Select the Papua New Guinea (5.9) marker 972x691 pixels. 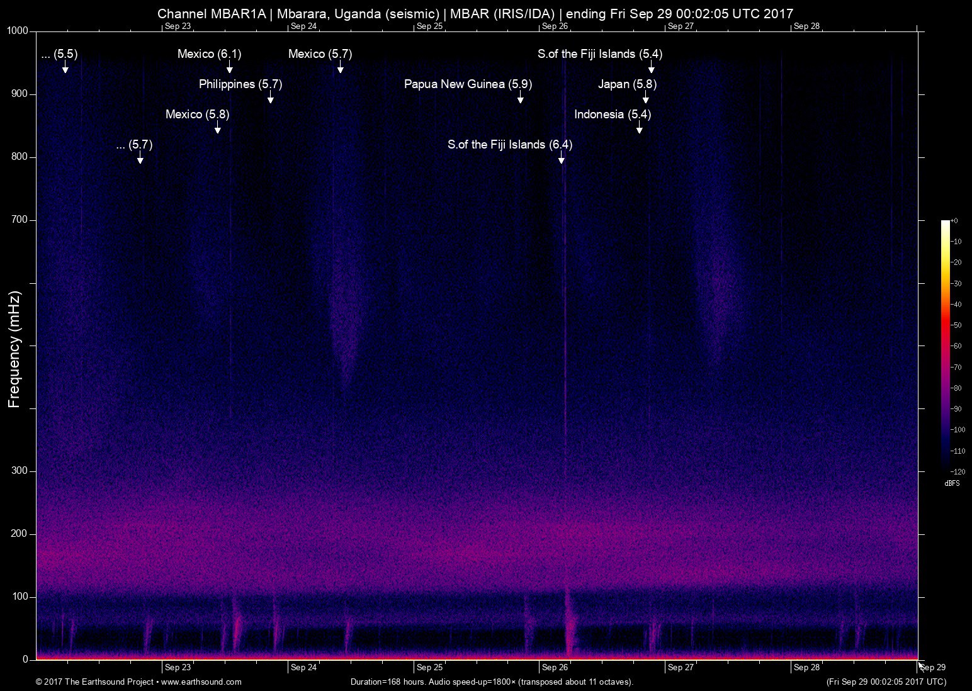(468, 84)
